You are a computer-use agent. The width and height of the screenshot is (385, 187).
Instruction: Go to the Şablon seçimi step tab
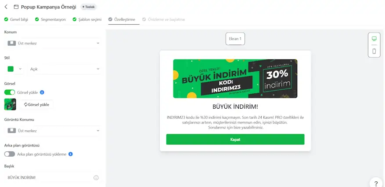click(x=87, y=19)
